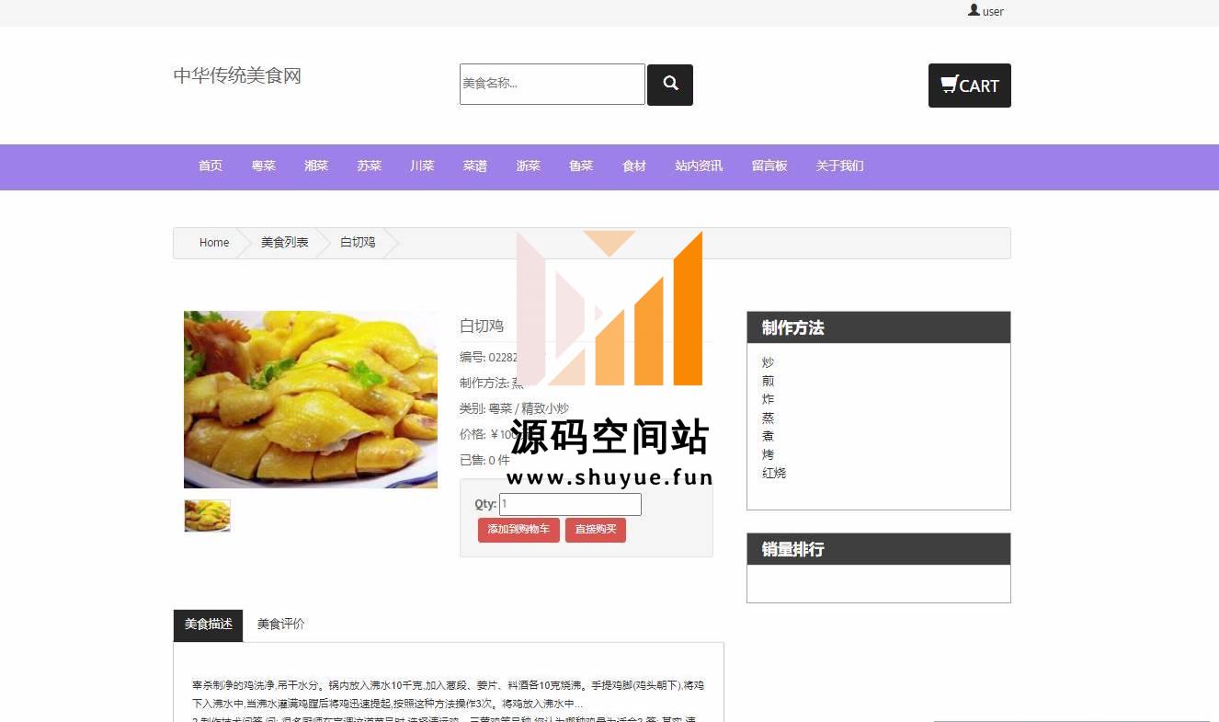Switch to the 美食评价 tab

click(x=280, y=625)
